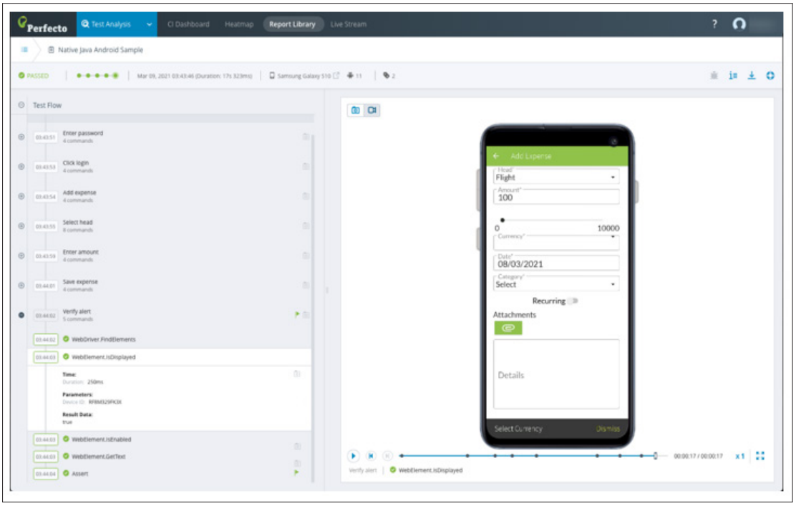Open the Live Stream tab
This screenshot has height=506, width=796.
348,24
